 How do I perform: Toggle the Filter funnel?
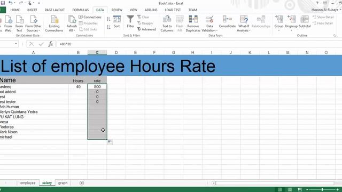point(130,22)
